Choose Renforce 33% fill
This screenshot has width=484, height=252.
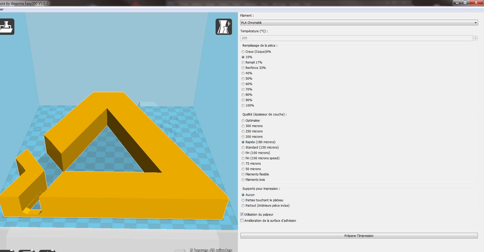click(254, 68)
